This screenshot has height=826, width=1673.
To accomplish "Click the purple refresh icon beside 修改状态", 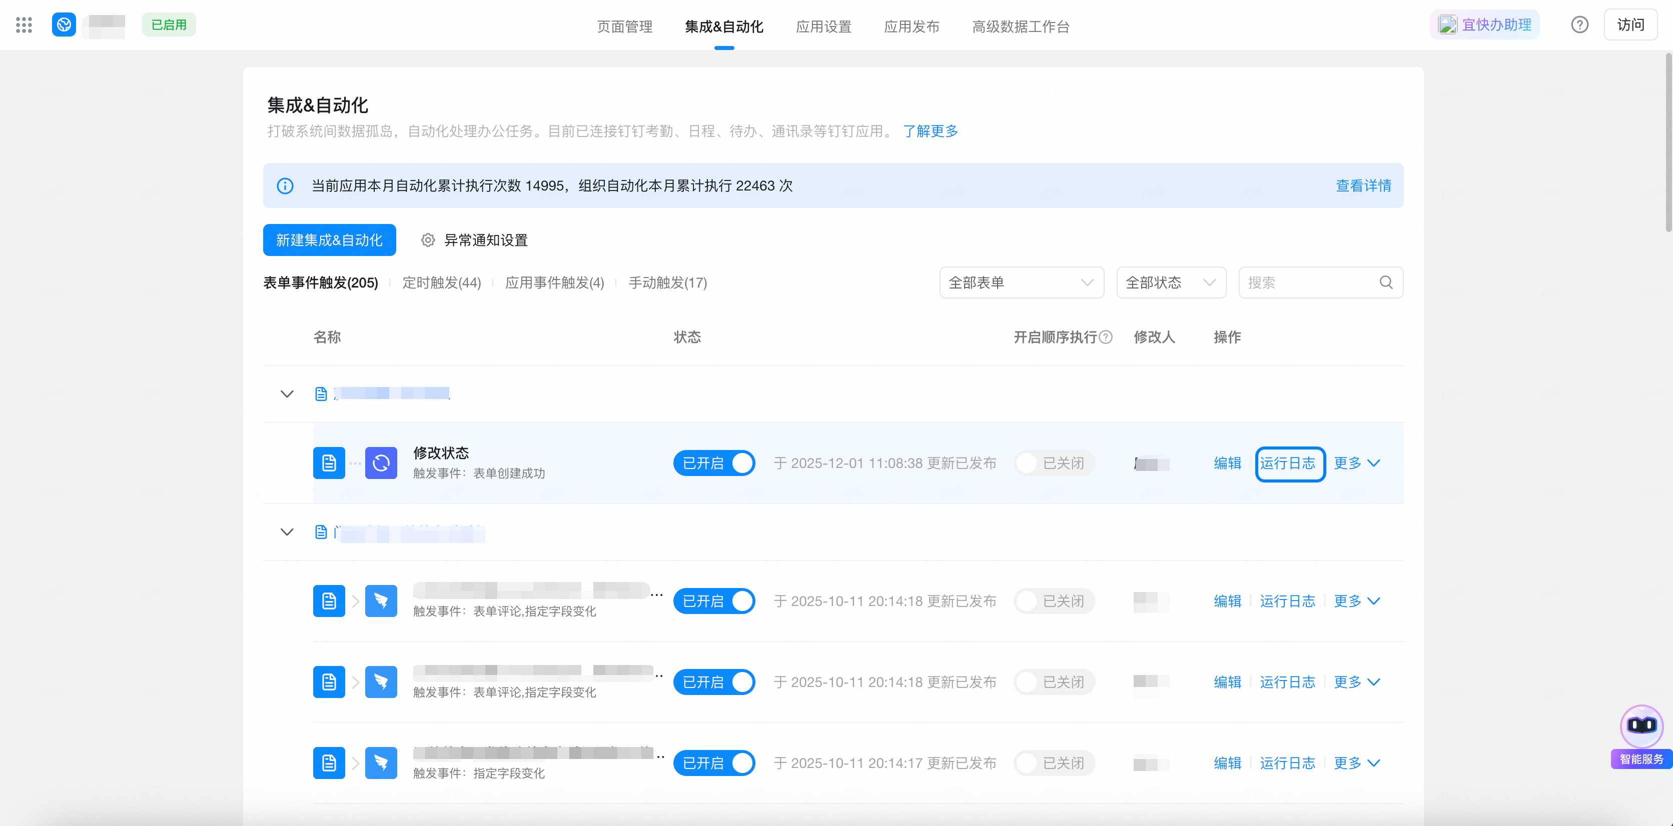I will tap(381, 462).
